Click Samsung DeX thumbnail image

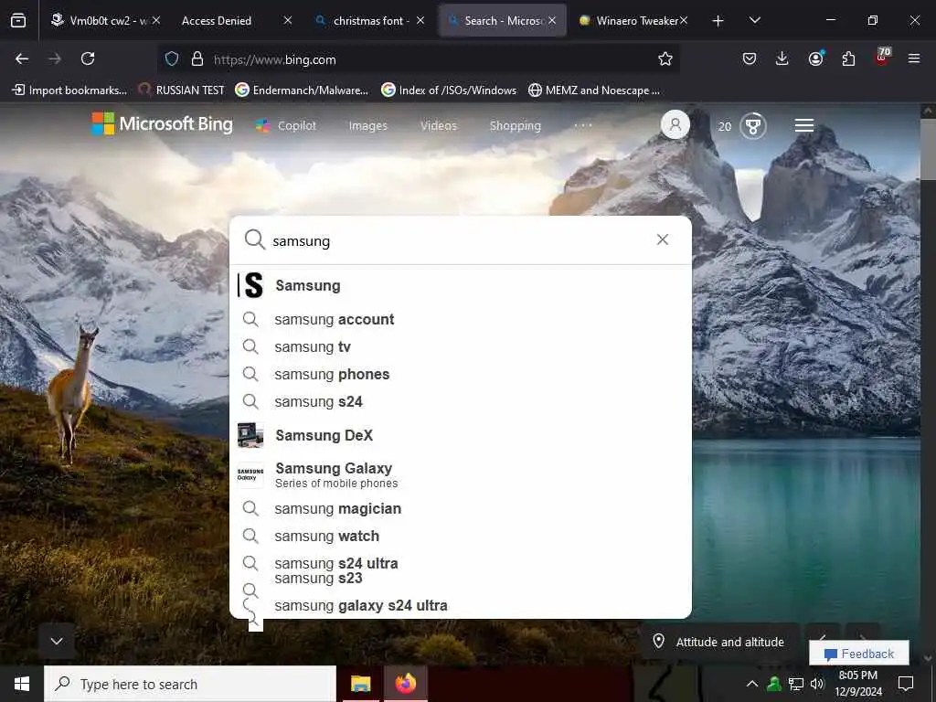coord(250,435)
